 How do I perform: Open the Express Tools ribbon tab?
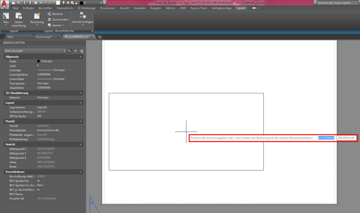(x=199, y=8)
